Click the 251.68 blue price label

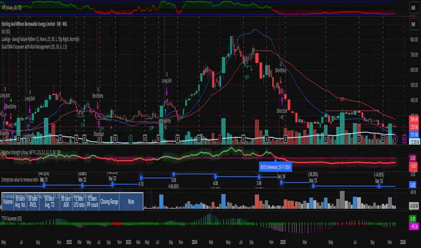[414, 134]
